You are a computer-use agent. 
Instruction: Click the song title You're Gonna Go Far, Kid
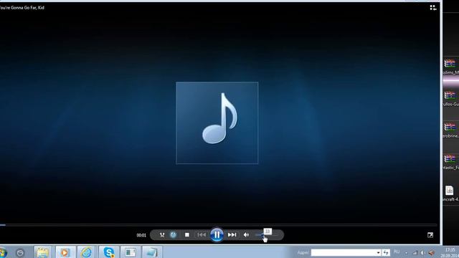(22, 8)
